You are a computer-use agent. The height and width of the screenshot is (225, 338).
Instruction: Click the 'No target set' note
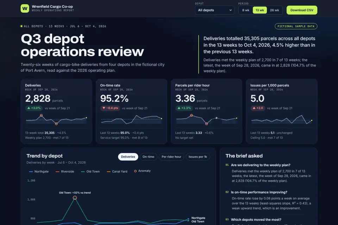(x=184, y=138)
